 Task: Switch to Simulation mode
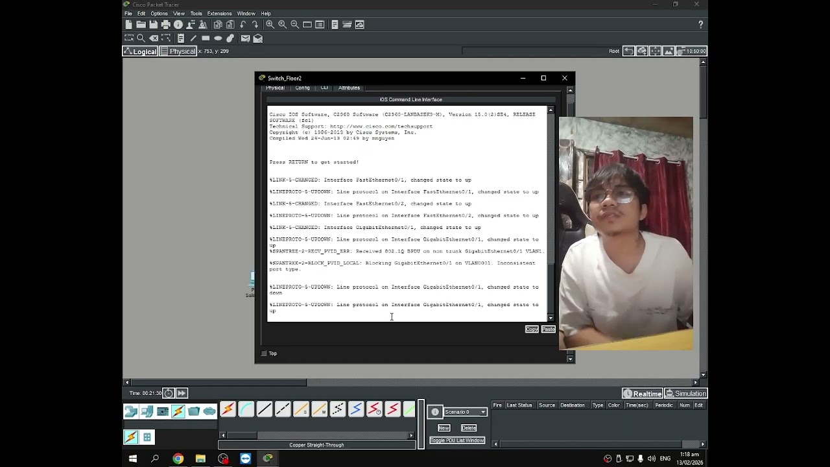click(685, 394)
